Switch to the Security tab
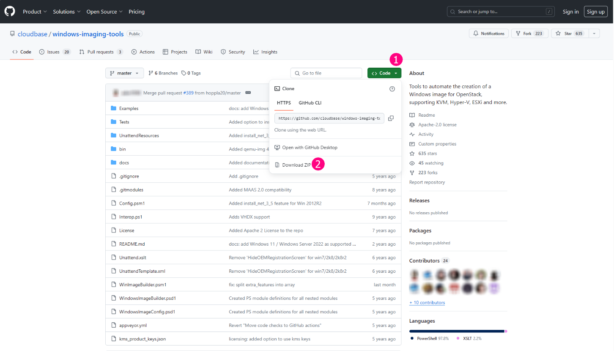The image size is (614, 351). [233, 52]
